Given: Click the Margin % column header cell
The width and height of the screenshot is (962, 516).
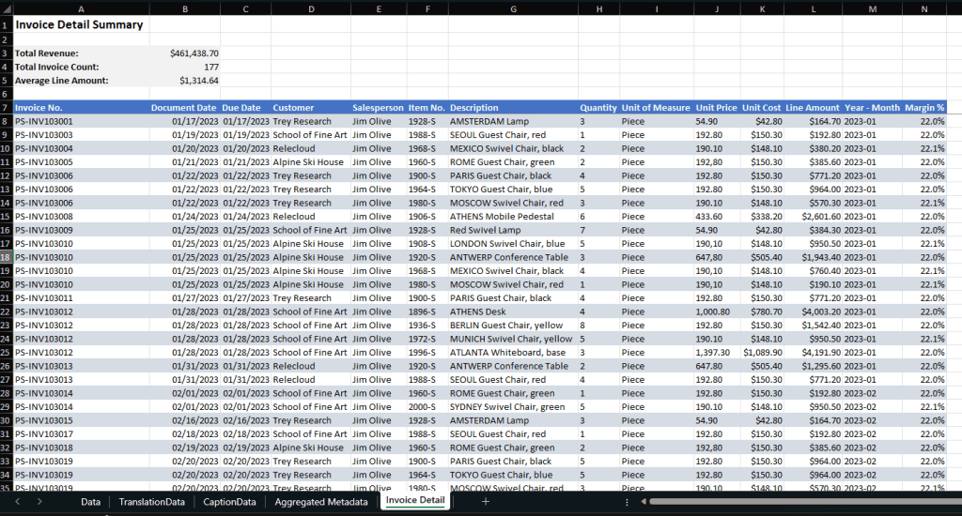Looking at the screenshot, I should point(924,108).
